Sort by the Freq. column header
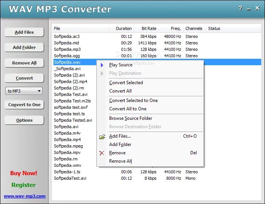The width and height of the screenshot is (265, 204). click(171, 28)
